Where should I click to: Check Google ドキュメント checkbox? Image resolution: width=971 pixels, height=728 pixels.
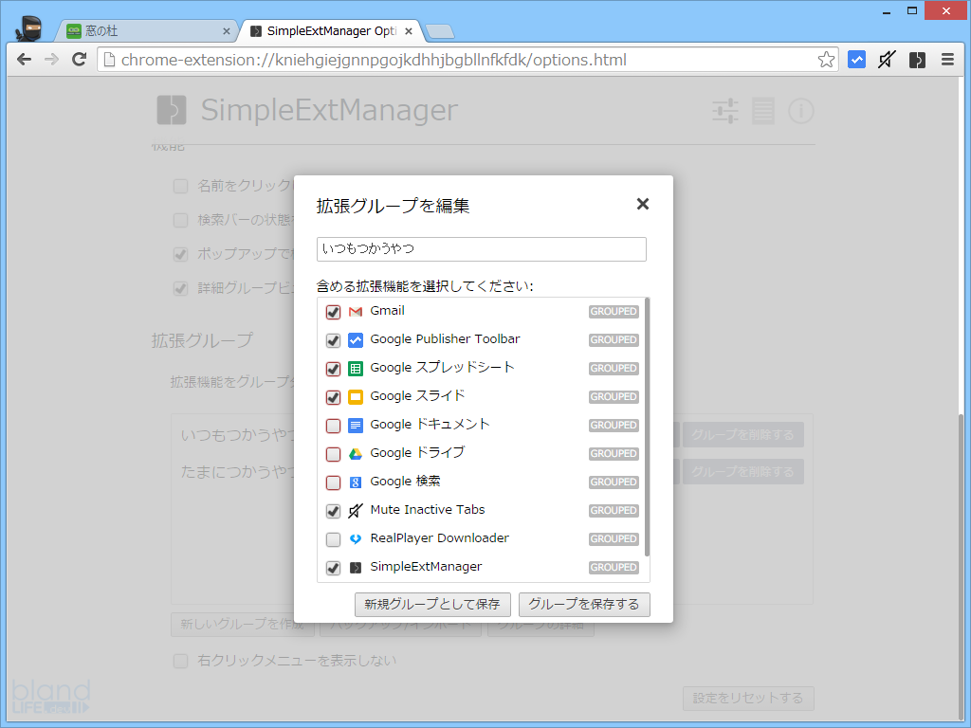click(x=333, y=426)
